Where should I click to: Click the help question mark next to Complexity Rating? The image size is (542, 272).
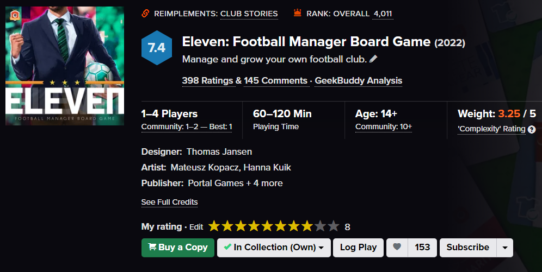point(532,130)
